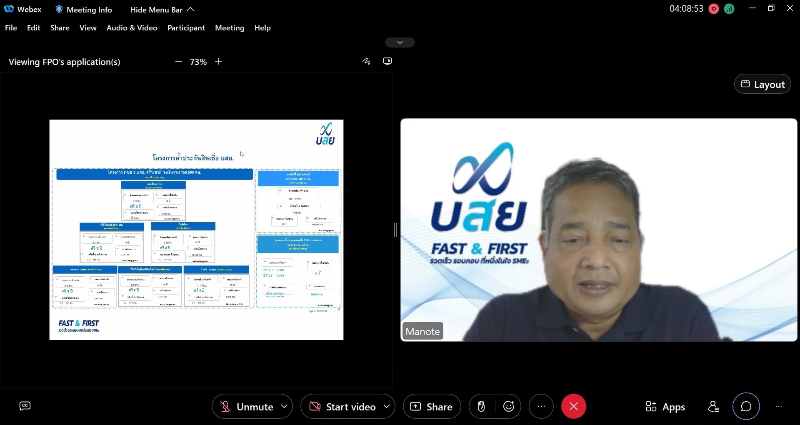Expand audio options arrow beside Unmute
Image resolution: width=800 pixels, height=425 pixels.
[284, 406]
